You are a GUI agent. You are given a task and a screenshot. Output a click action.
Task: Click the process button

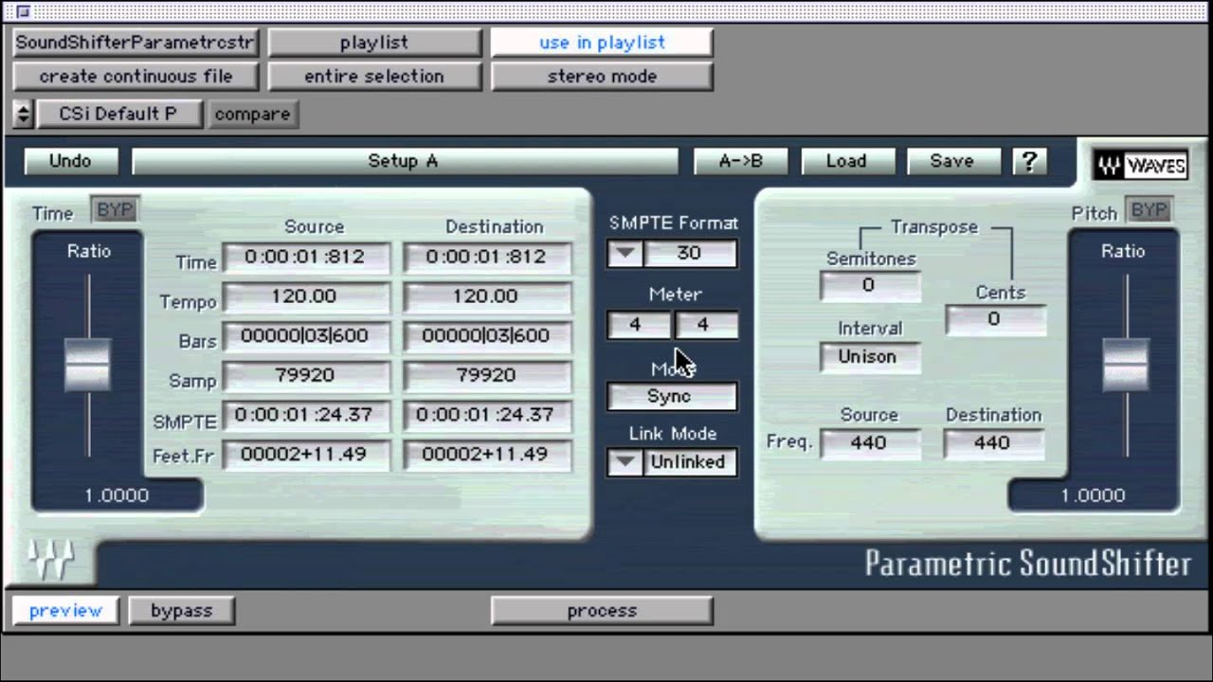(x=602, y=611)
